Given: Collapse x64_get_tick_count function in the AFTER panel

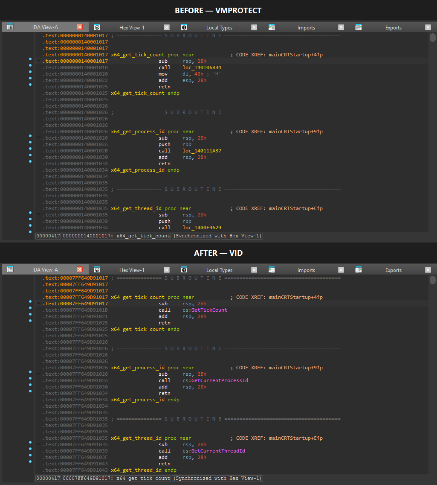Looking at the screenshot, I should click(39, 304).
